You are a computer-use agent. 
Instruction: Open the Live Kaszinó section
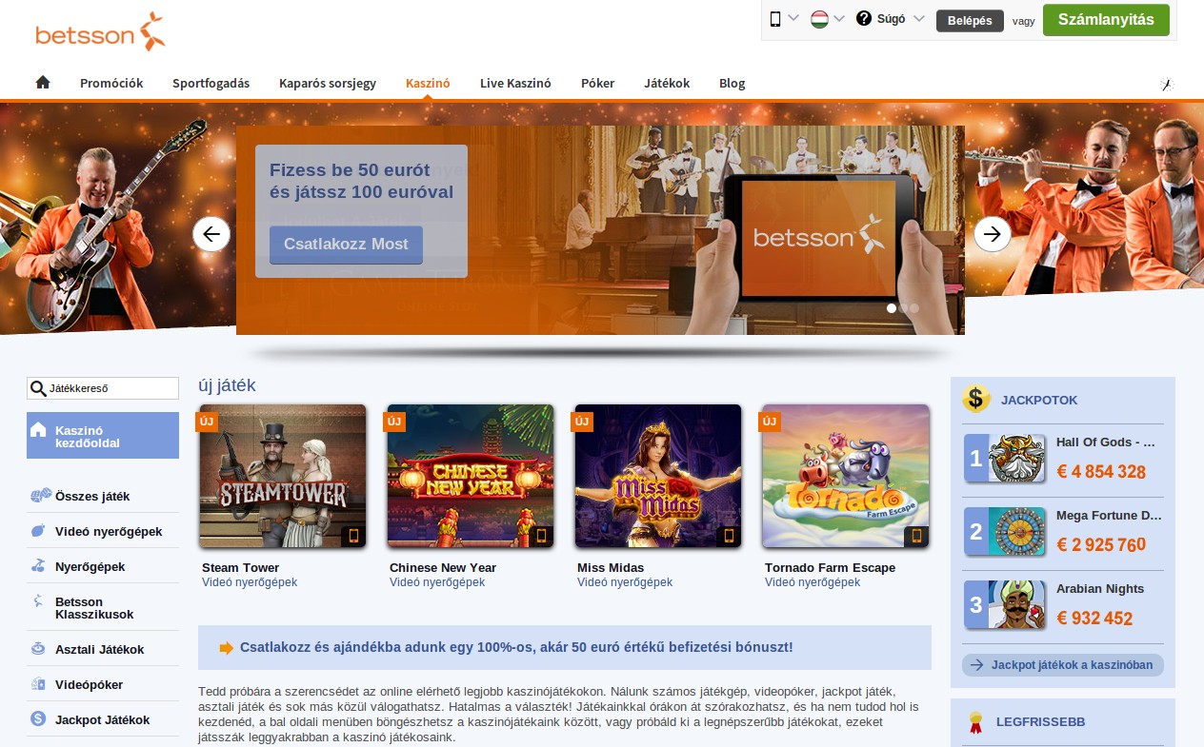(x=515, y=83)
